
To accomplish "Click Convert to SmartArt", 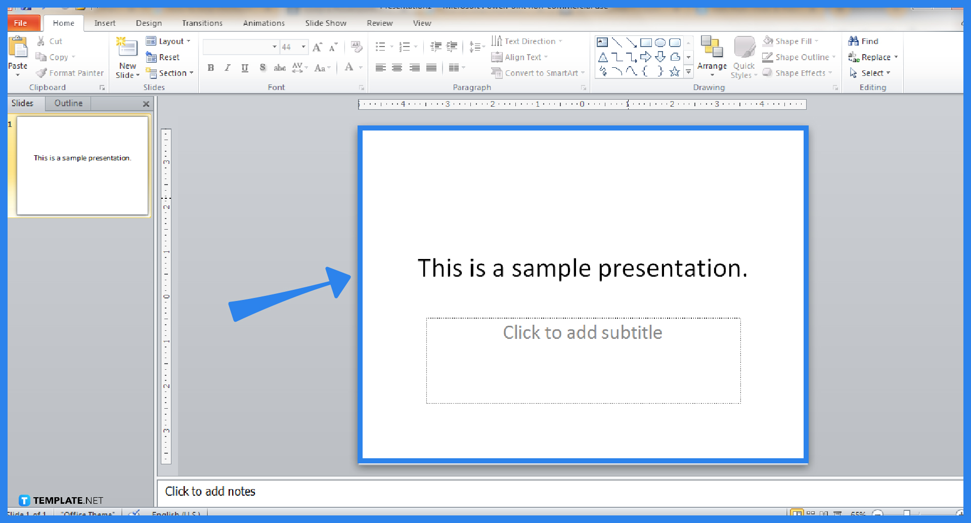I will tap(536, 73).
